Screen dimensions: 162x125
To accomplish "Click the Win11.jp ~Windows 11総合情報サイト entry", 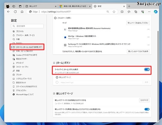I will click(x=82, y=36).
